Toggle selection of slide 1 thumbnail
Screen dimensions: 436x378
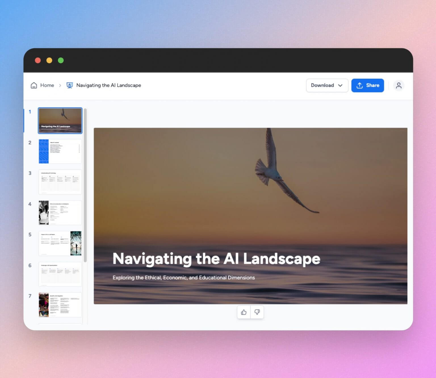pyautogui.click(x=60, y=120)
